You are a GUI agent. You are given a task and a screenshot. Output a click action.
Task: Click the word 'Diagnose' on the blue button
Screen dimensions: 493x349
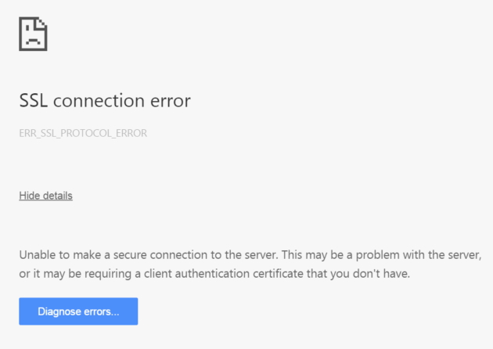pos(59,311)
